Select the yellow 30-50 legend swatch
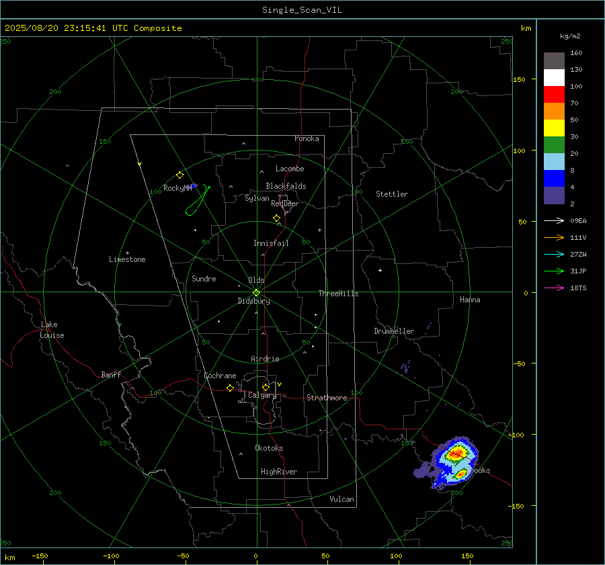This screenshot has width=605, height=565. [554, 128]
